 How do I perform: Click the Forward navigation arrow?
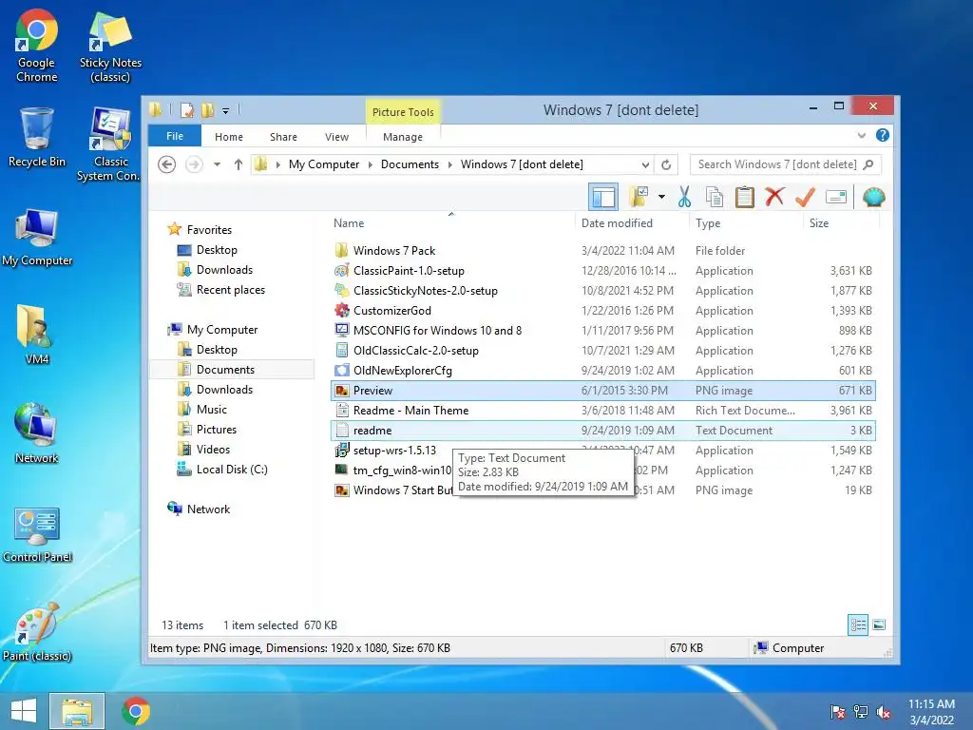[194, 164]
